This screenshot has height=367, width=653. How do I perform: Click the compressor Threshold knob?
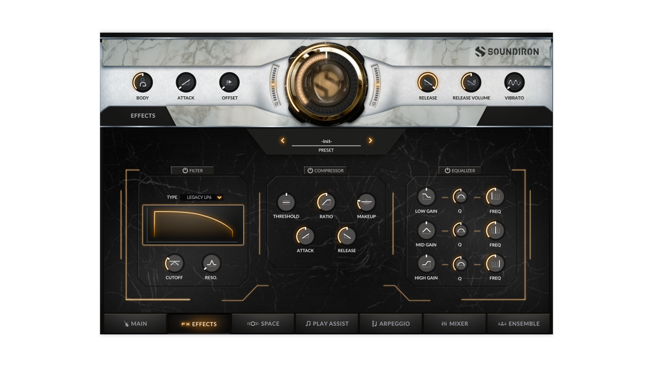286,202
